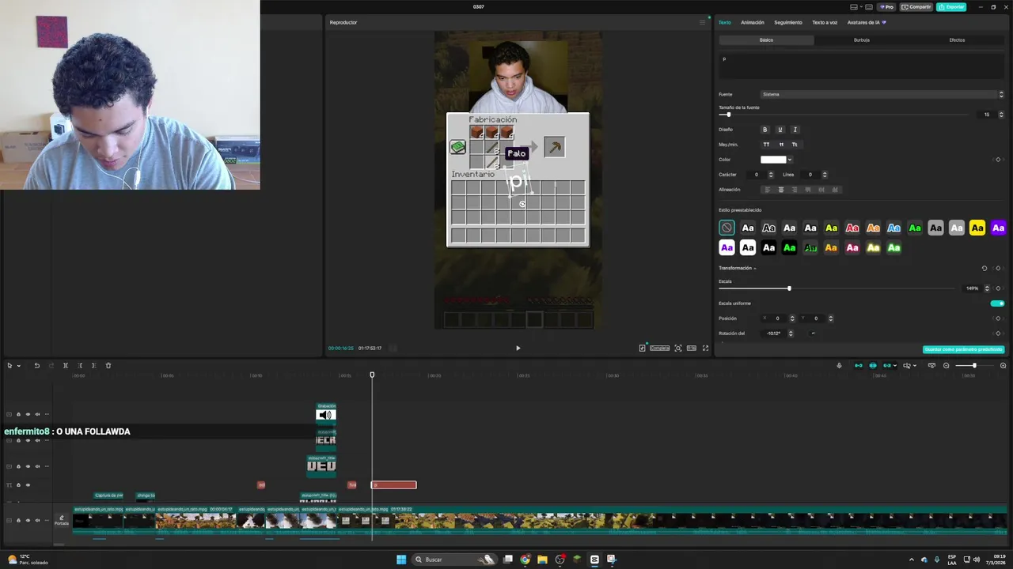
Task: Adjust Rotación value stepper
Action: click(x=790, y=333)
